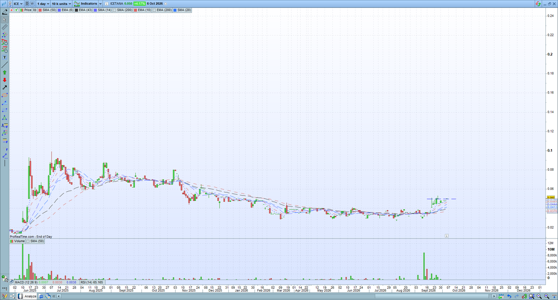Toggle the SMA (50) price indicator

point(47,10)
